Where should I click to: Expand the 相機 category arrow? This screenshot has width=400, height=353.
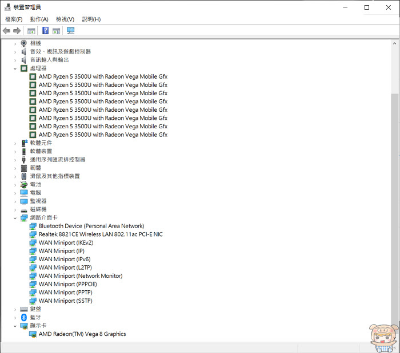(x=15, y=44)
